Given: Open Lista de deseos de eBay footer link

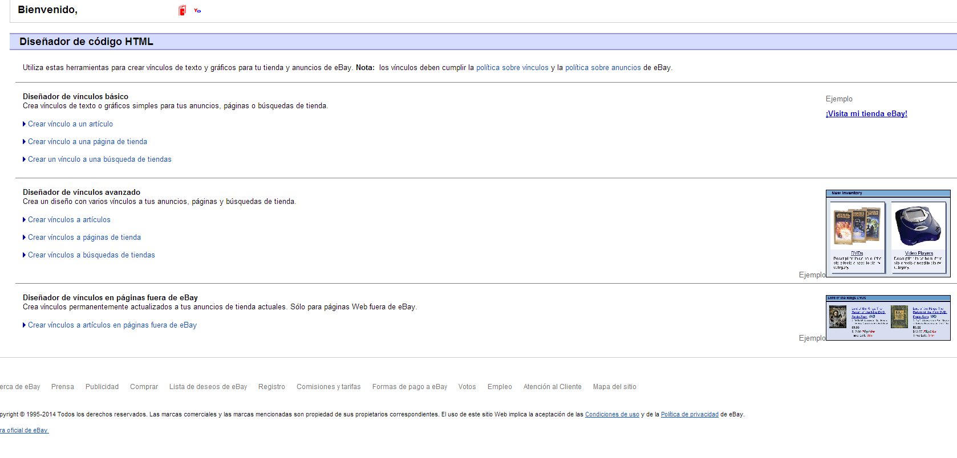Looking at the screenshot, I should point(208,387).
